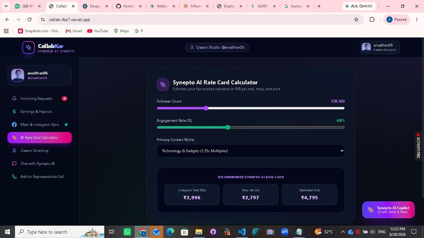This screenshot has height=238, width=424.
Task: Bookmark this page with star icon
Action: (356, 19)
